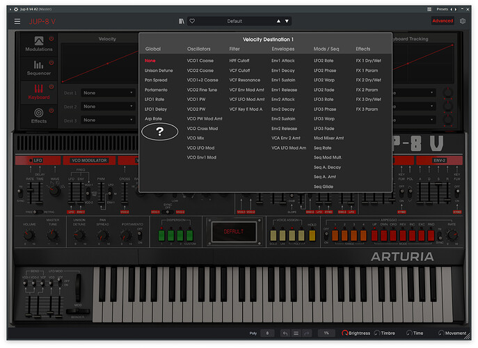The width and height of the screenshot is (478, 348).
Task: Select LFO2 Rate destination entry
Action: [324, 61]
